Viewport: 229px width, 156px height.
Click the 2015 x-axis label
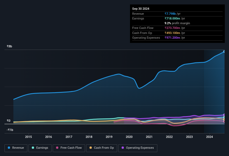(x=28, y=137)
